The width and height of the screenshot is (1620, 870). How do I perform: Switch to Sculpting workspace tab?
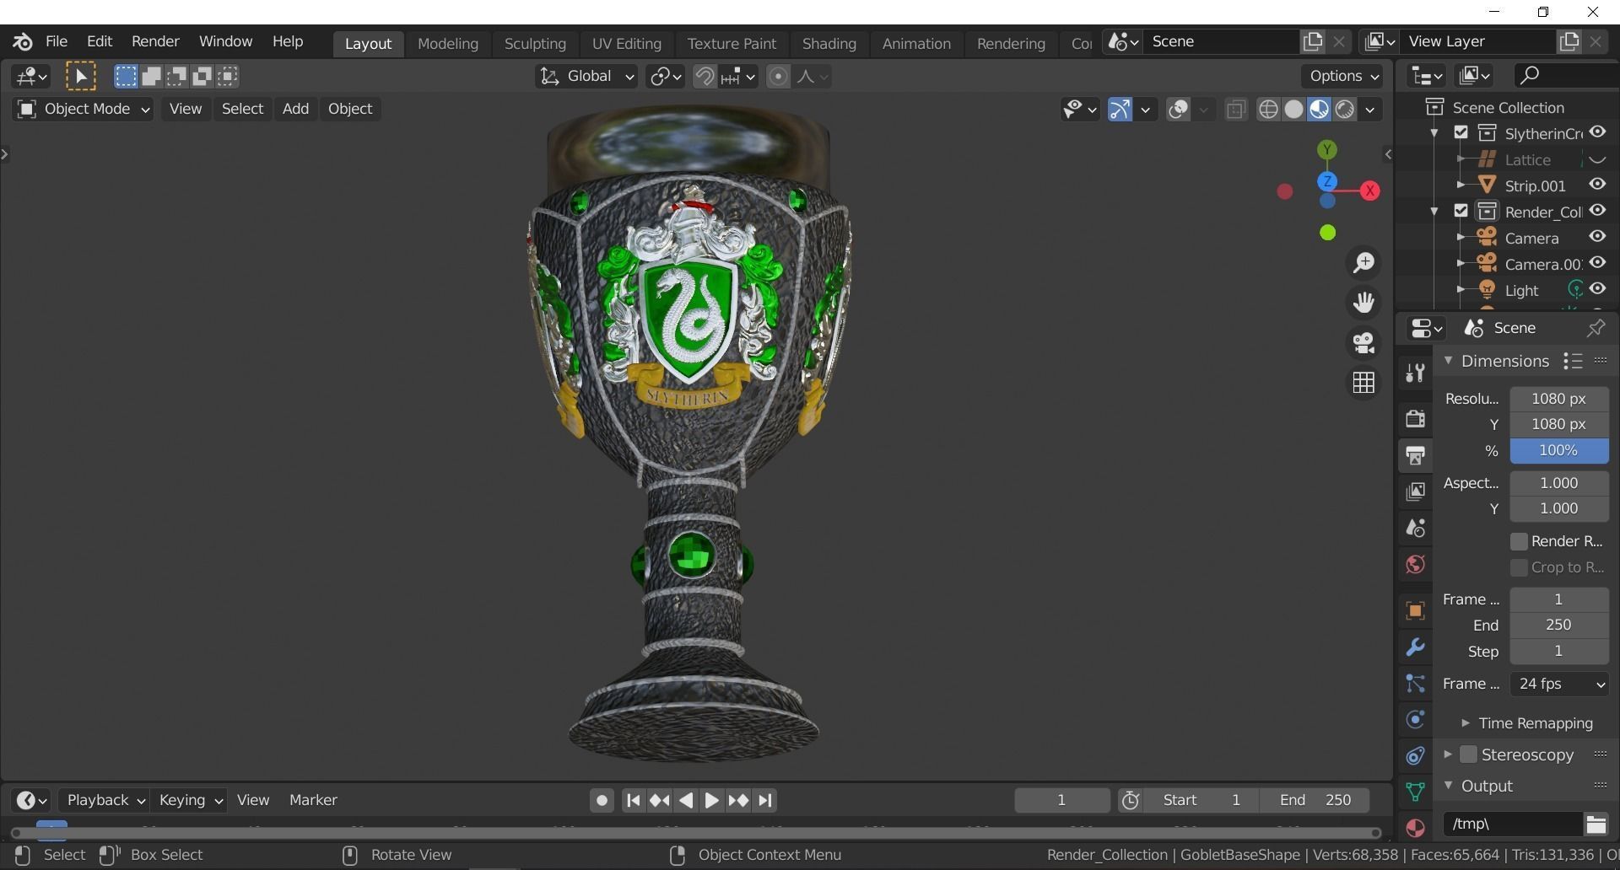pyautogui.click(x=535, y=44)
